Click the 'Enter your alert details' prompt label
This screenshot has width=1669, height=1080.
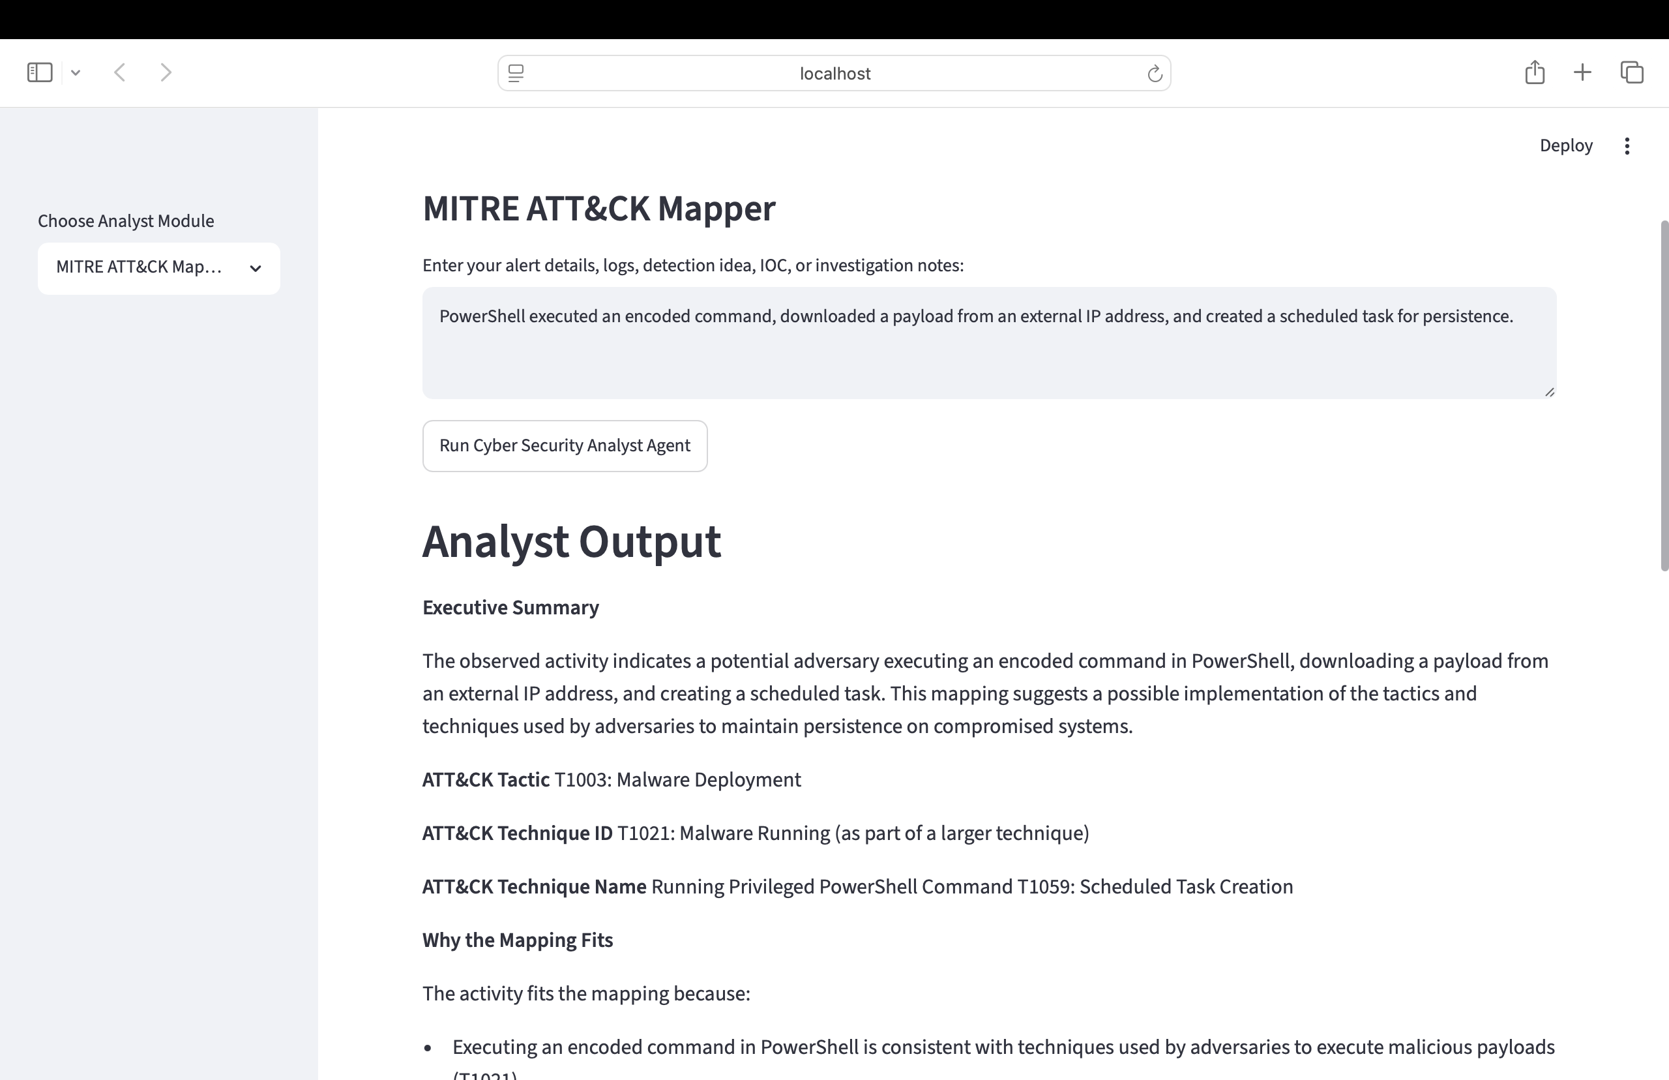point(693,265)
